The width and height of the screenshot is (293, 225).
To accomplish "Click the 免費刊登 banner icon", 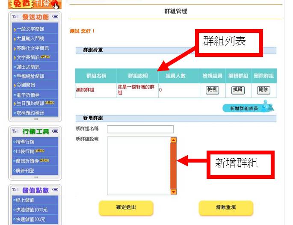I will [35, 4].
